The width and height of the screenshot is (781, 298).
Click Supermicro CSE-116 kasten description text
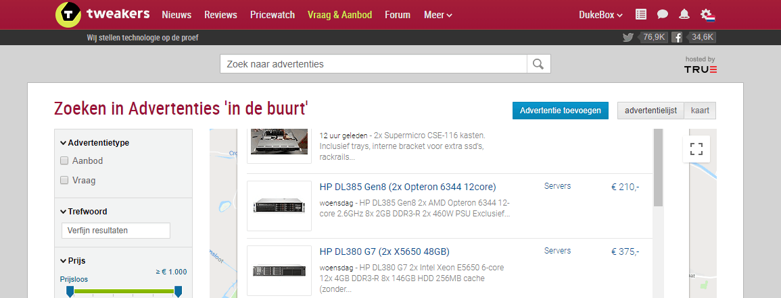click(x=404, y=146)
